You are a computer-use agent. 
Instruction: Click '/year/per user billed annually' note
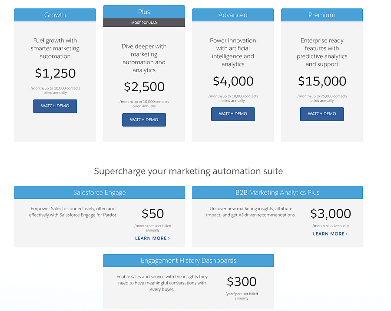point(242,296)
